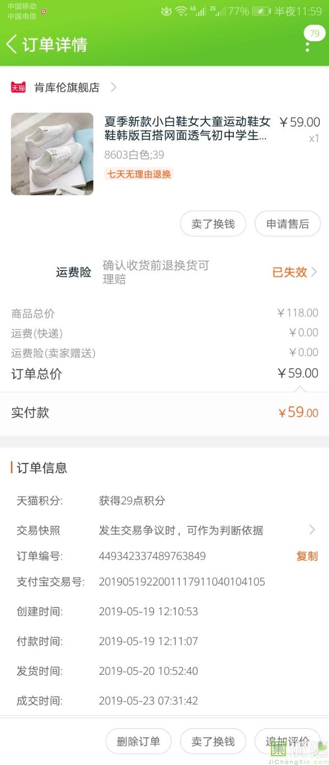Open the white sneakers product thumbnail
The image size is (329, 765).
(x=52, y=154)
